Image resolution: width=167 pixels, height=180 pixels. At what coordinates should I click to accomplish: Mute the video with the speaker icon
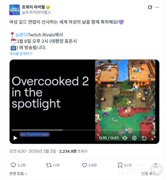coord(125,138)
